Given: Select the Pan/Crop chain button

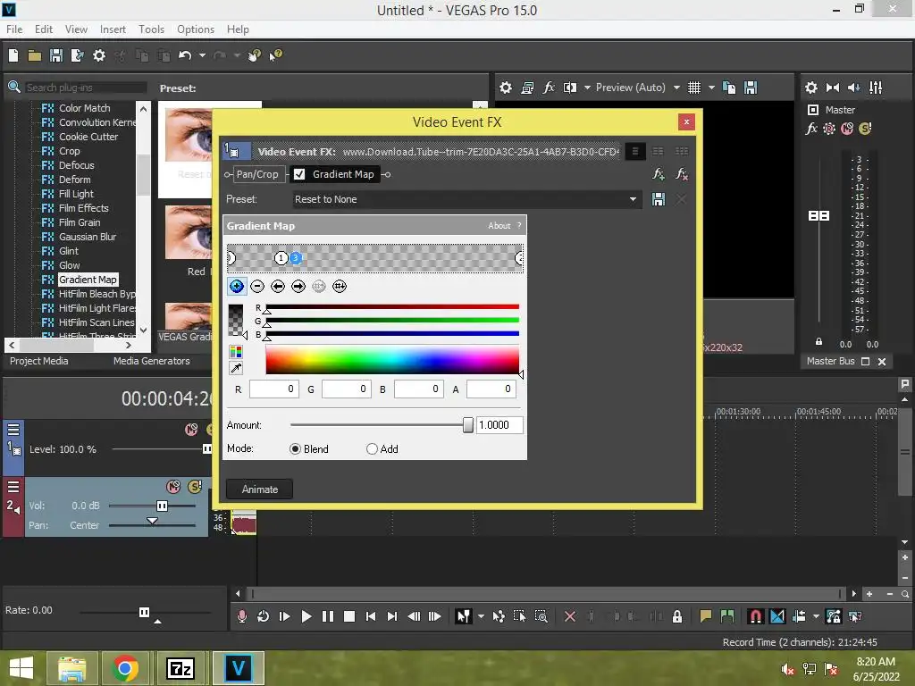Looking at the screenshot, I should (257, 174).
